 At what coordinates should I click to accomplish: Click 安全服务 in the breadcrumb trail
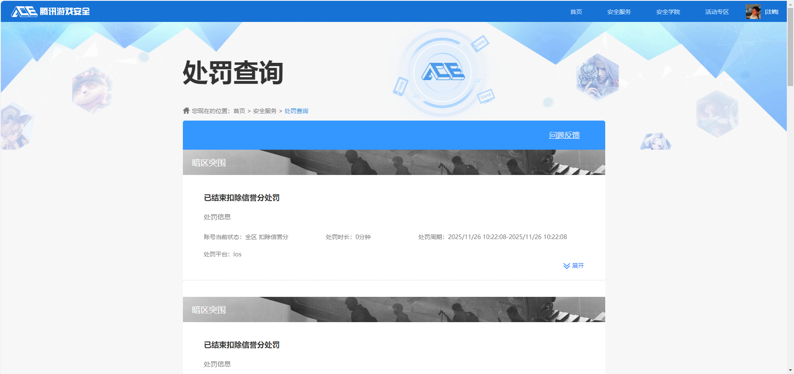[x=264, y=111]
